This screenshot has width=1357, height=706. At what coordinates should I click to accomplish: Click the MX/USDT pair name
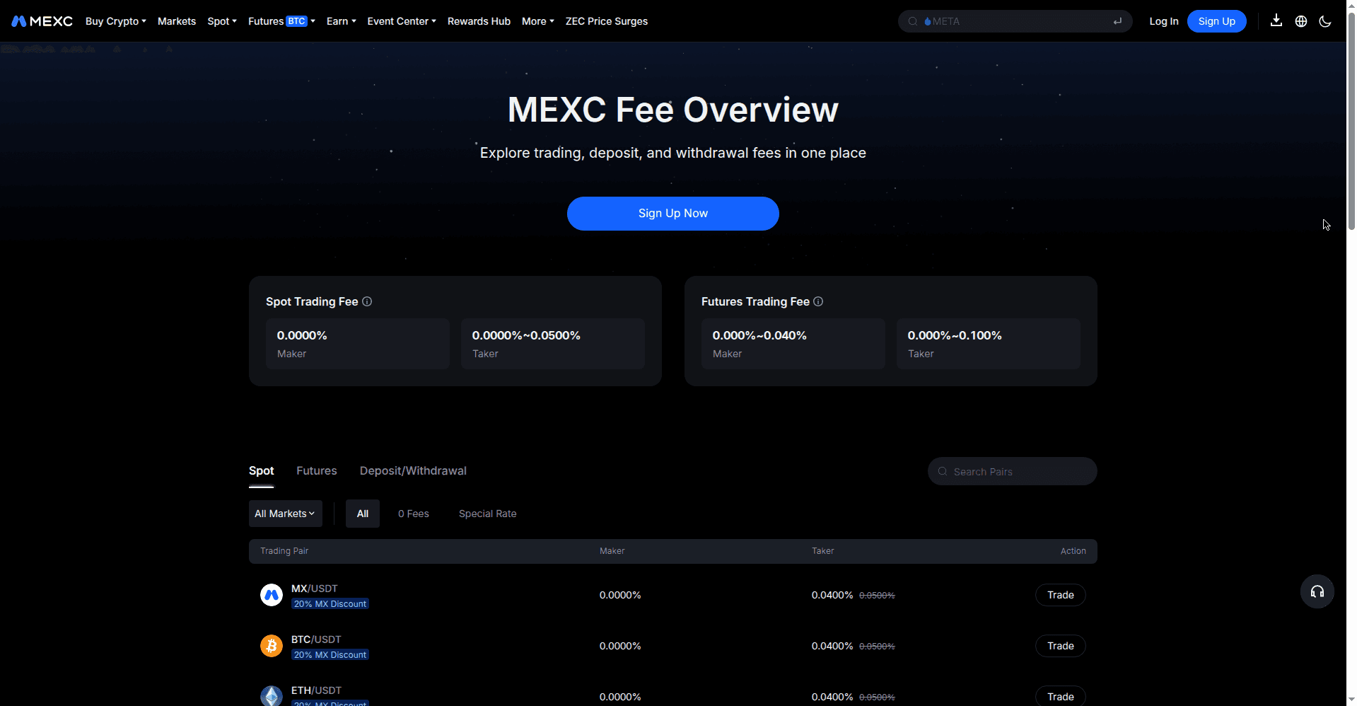tap(315, 589)
